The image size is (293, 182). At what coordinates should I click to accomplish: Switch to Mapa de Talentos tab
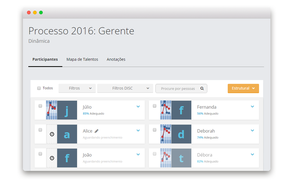point(82,59)
